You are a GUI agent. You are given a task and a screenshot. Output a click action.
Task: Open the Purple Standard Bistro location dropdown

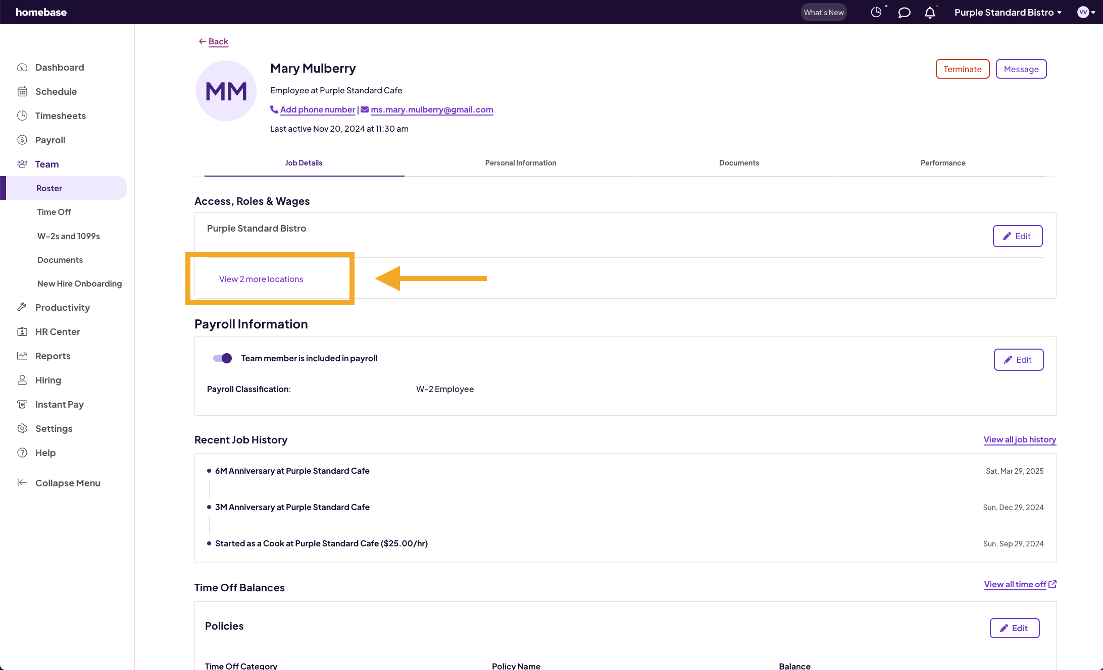pos(1008,12)
